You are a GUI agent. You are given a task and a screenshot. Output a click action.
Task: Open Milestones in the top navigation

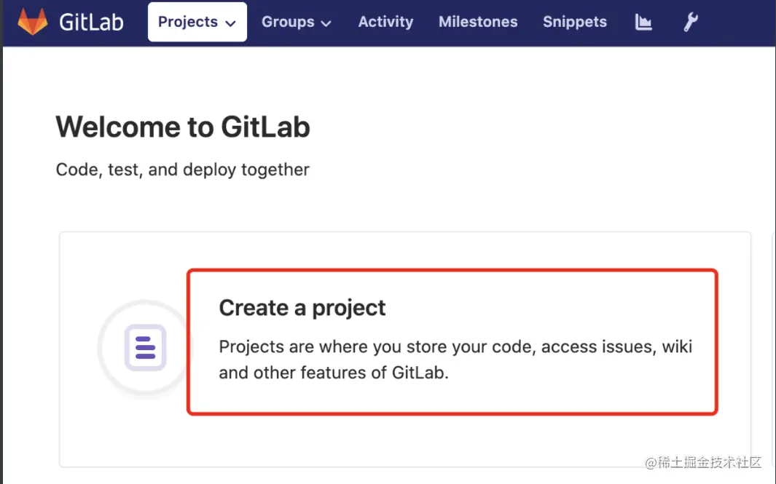coord(478,23)
